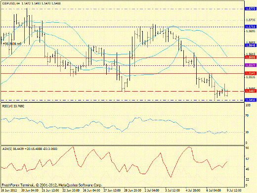Viewport: 257px width, 193px height.
Task: Click the 1.5695 price axis label
Action: click(251, 31)
